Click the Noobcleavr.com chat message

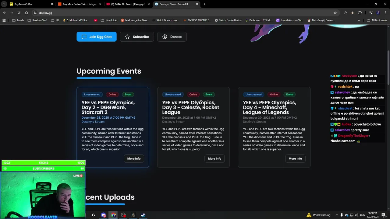(x=343, y=141)
